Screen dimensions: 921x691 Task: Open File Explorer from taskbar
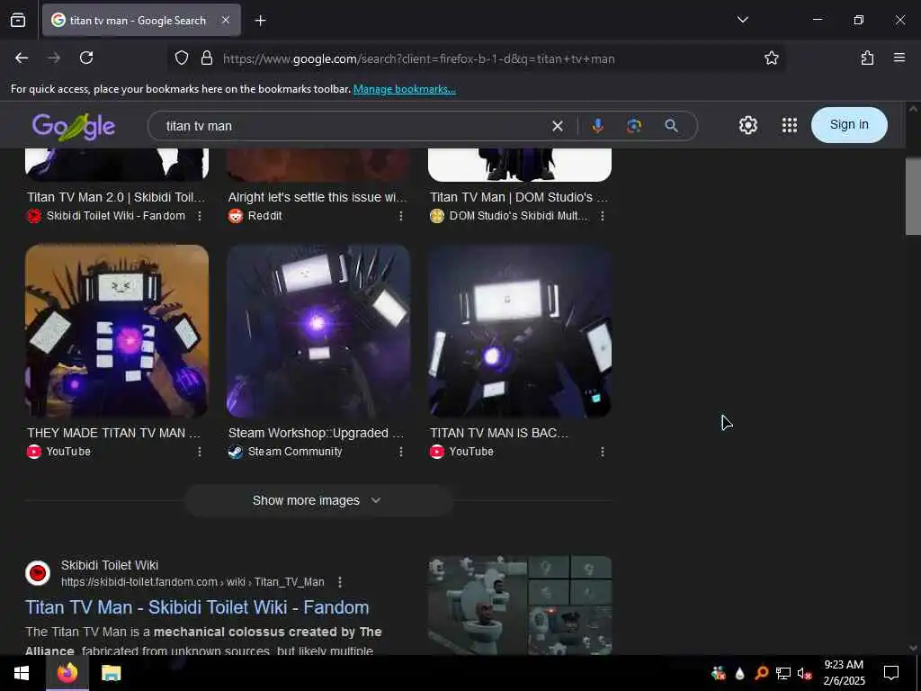click(111, 673)
